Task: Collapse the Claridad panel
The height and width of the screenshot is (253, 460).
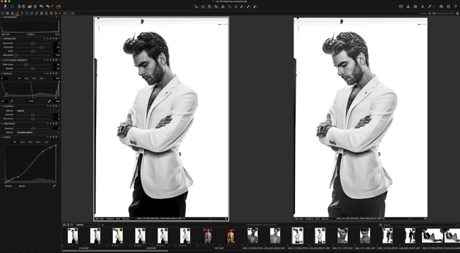Action: pos(2,106)
